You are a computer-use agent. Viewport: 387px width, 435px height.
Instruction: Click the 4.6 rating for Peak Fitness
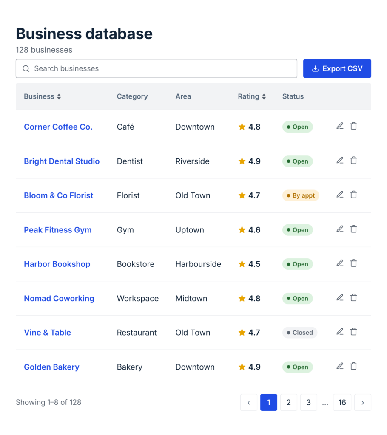(249, 230)
